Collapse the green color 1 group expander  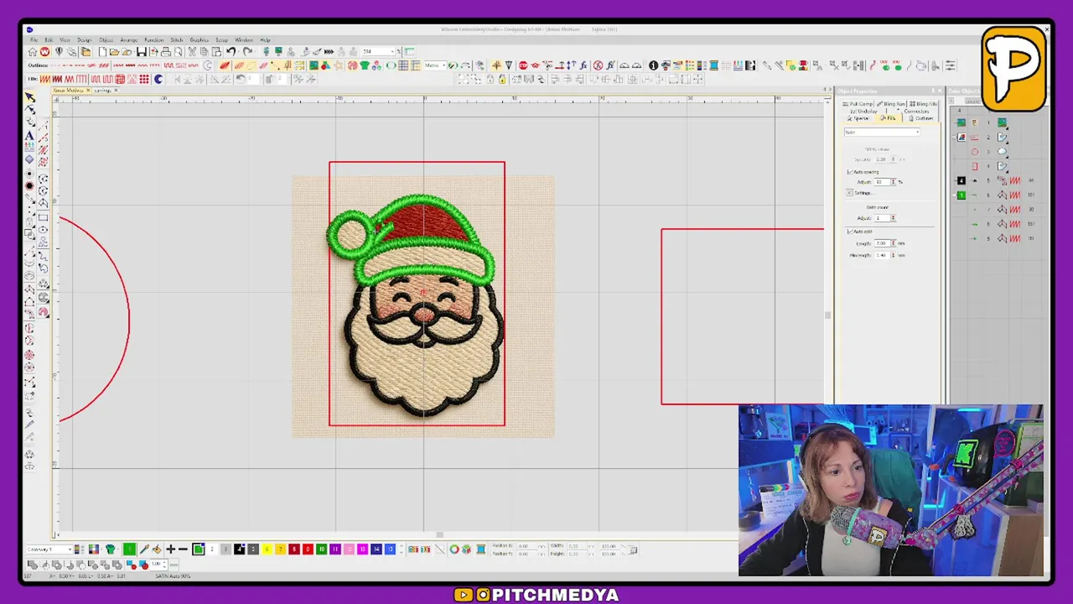tap(954, 195)
